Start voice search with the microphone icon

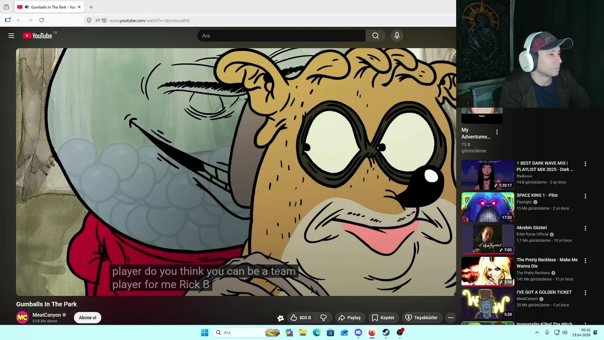pyautogui.click(x=397, y=35)
